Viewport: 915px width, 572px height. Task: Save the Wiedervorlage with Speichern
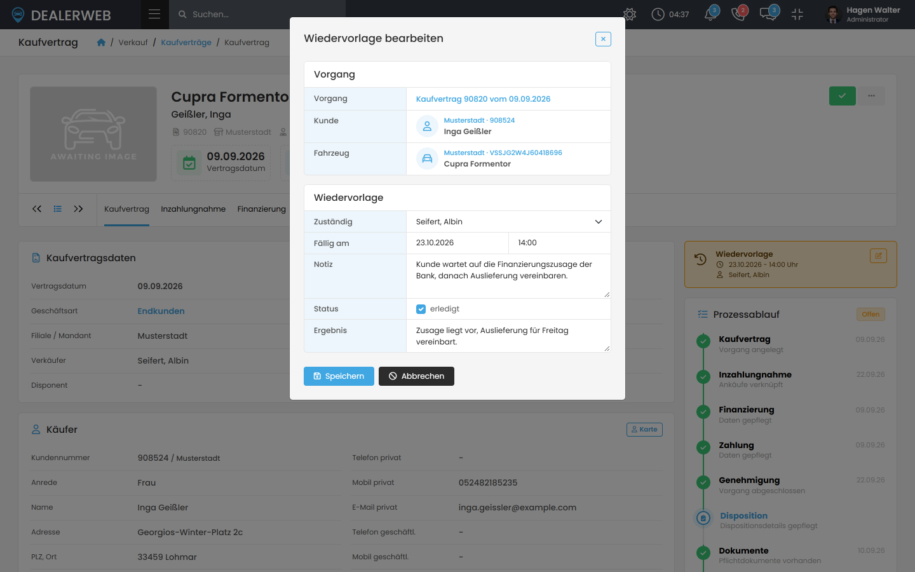(339, 376)
